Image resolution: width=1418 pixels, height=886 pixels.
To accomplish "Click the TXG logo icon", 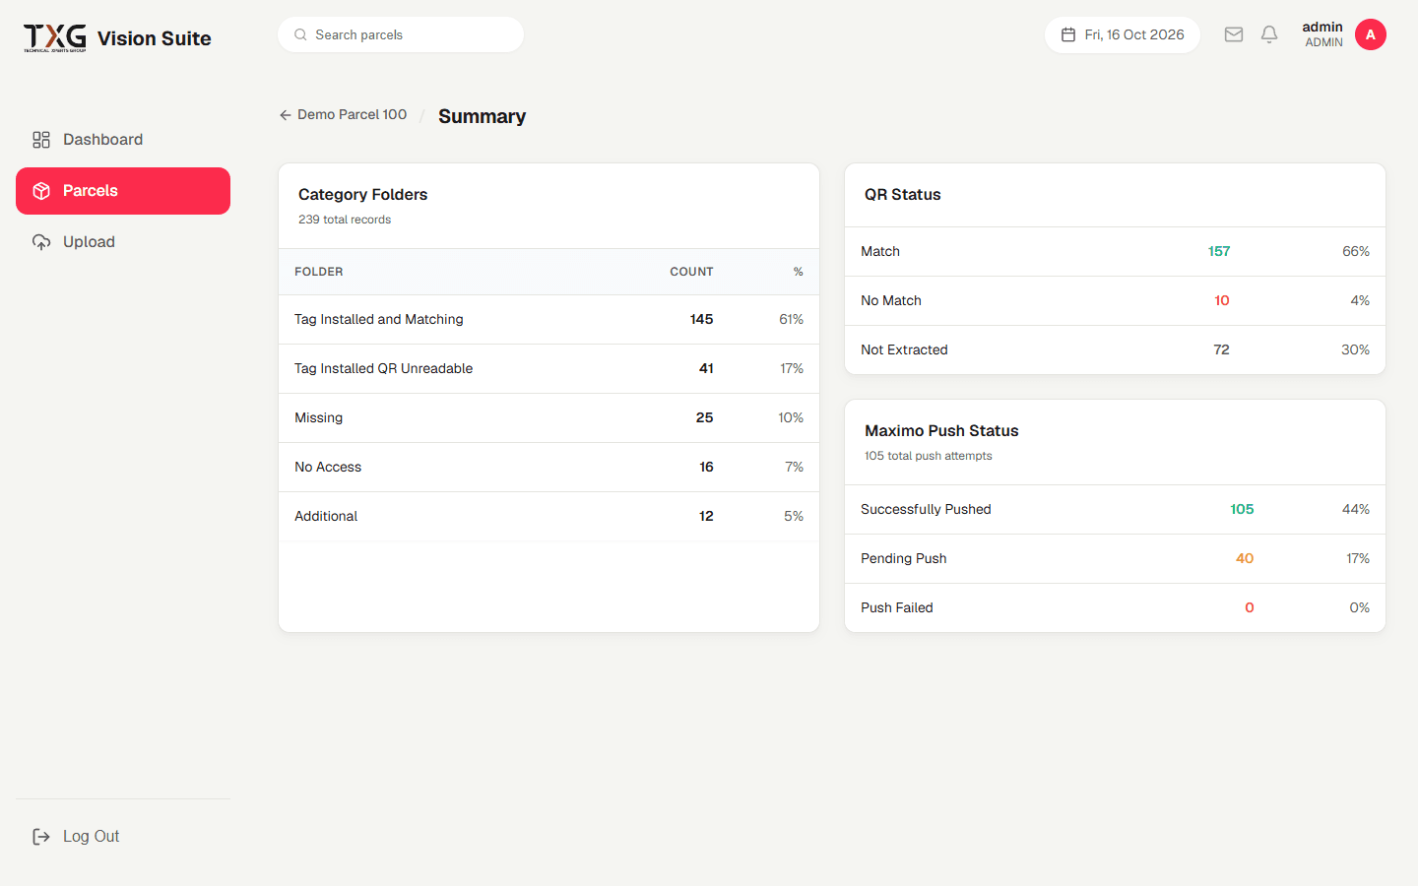I will [55, 37].
